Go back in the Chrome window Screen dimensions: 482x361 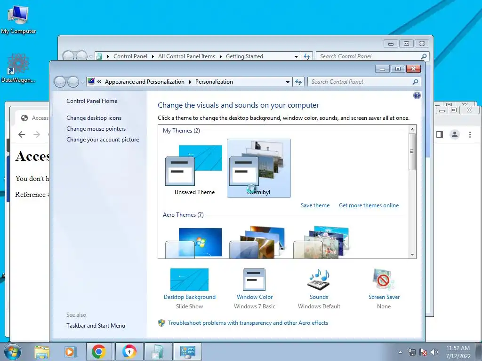[22, 134]
